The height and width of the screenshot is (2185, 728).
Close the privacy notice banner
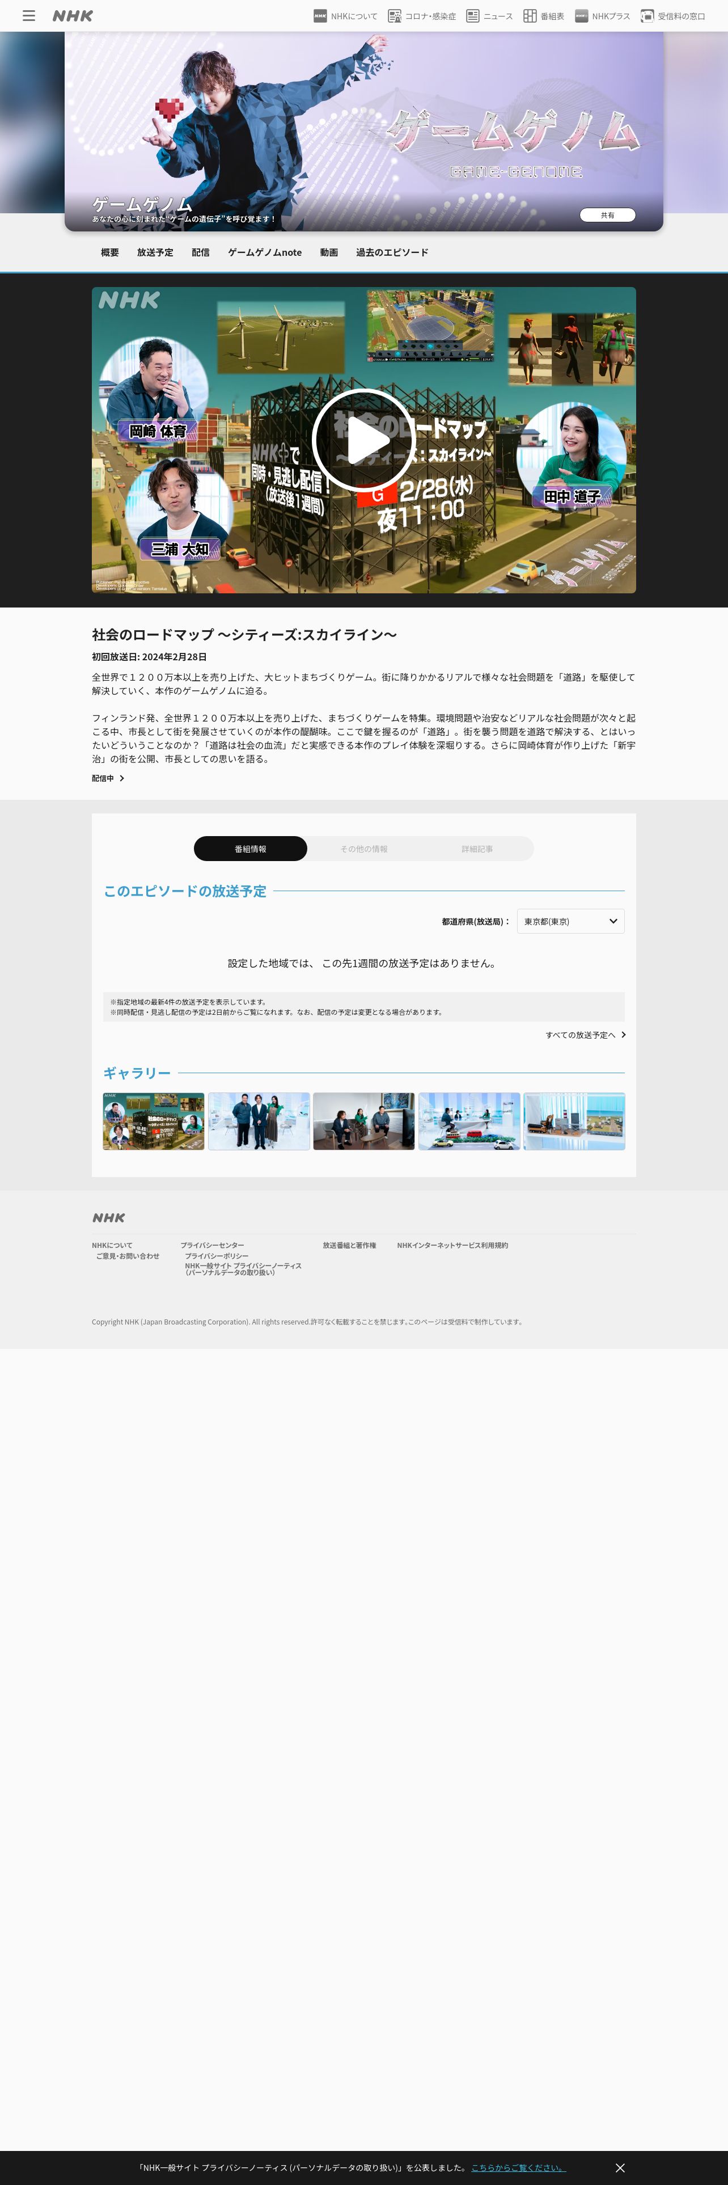click(620, 2167)
